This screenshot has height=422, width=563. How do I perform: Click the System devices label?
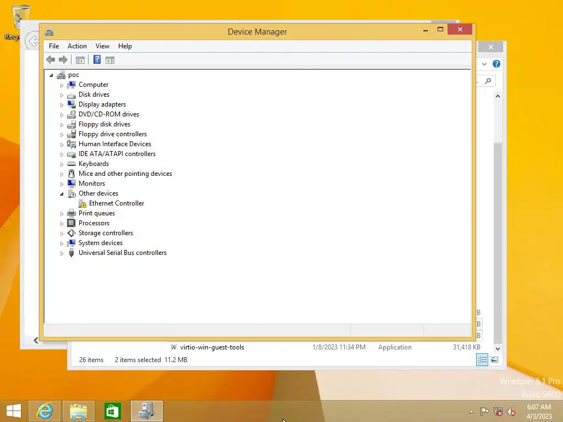tap(101, 243)
